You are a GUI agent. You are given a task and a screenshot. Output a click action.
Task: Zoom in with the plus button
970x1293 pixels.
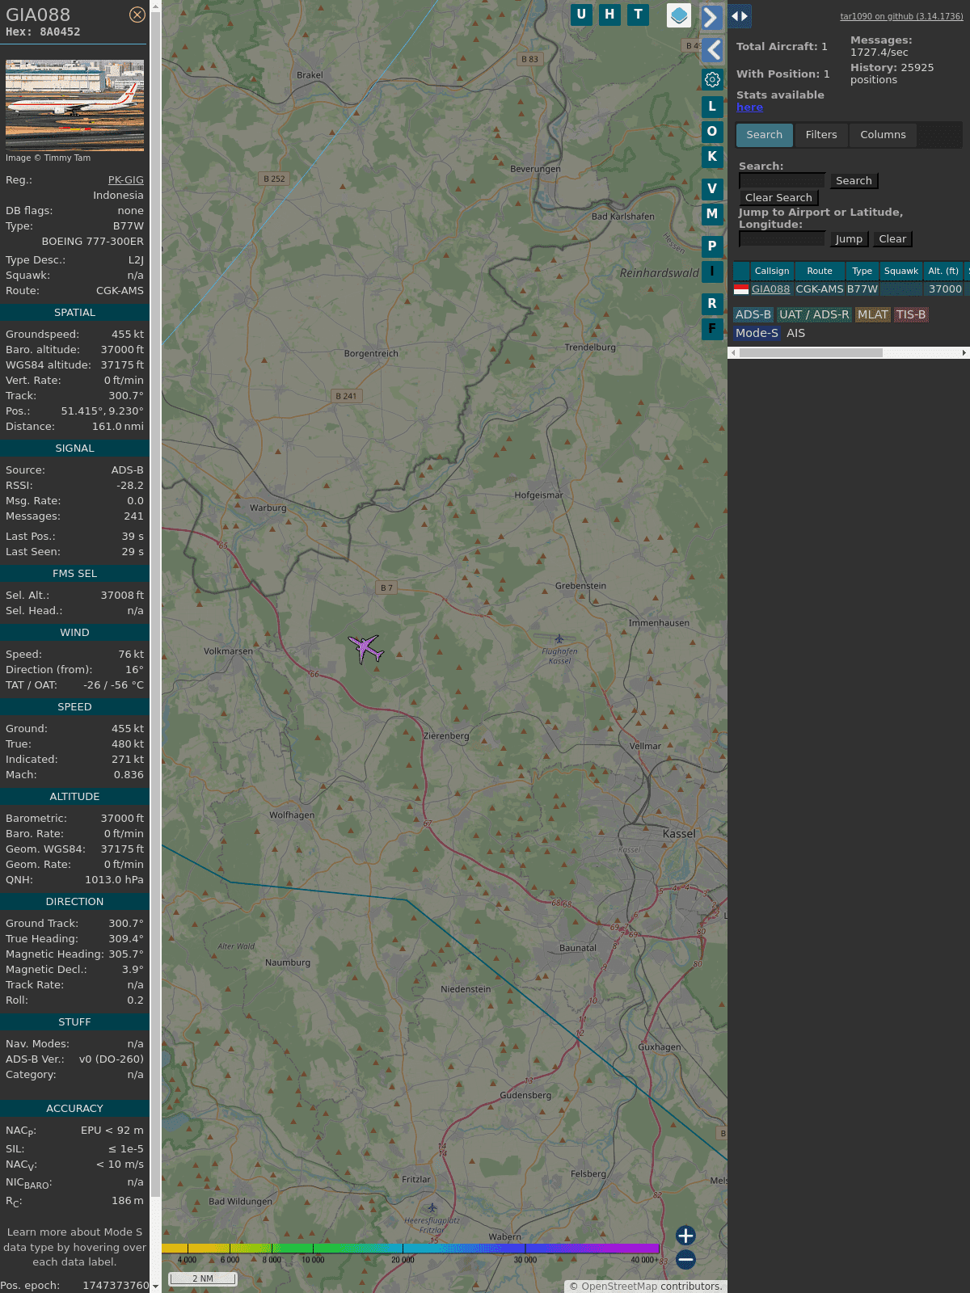[x=685, y=1235]
